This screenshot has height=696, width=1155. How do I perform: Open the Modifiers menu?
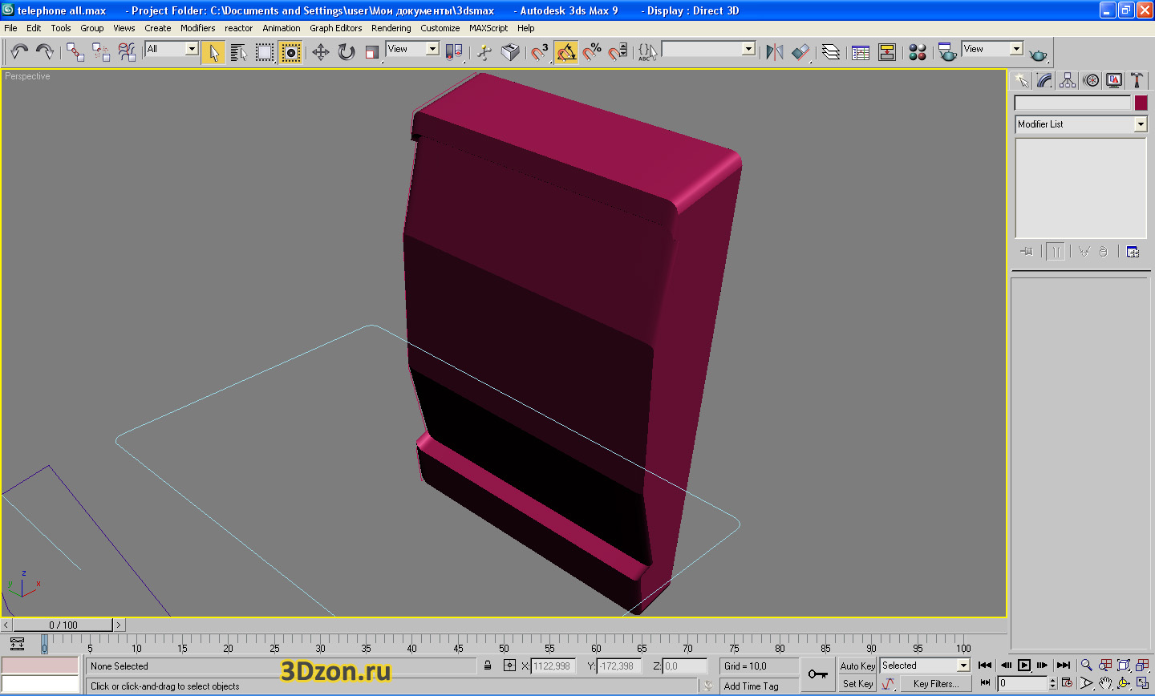tap(197, 28)
